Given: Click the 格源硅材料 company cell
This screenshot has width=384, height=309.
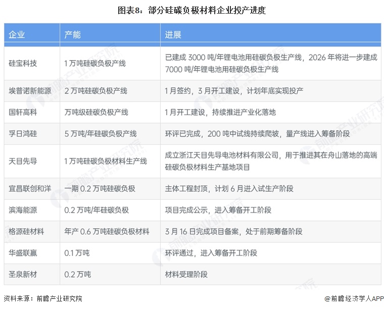Looking at the screenshot, I should pyautogui.click(x=32, y=231).
